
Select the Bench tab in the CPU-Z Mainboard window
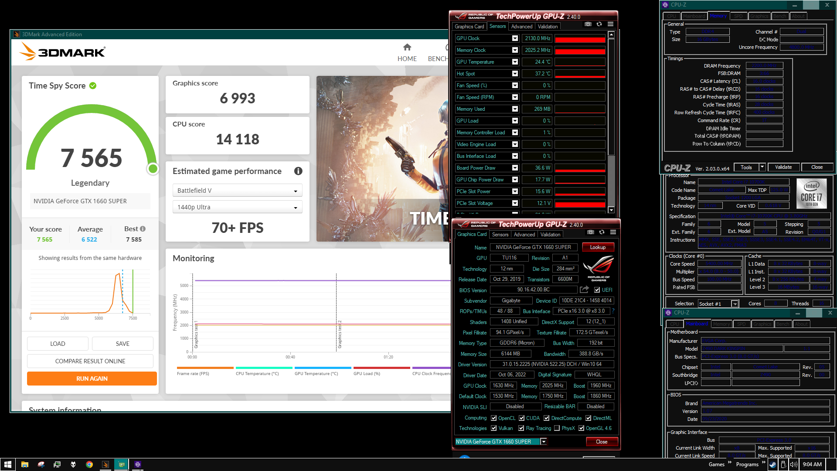pos(782,324)
